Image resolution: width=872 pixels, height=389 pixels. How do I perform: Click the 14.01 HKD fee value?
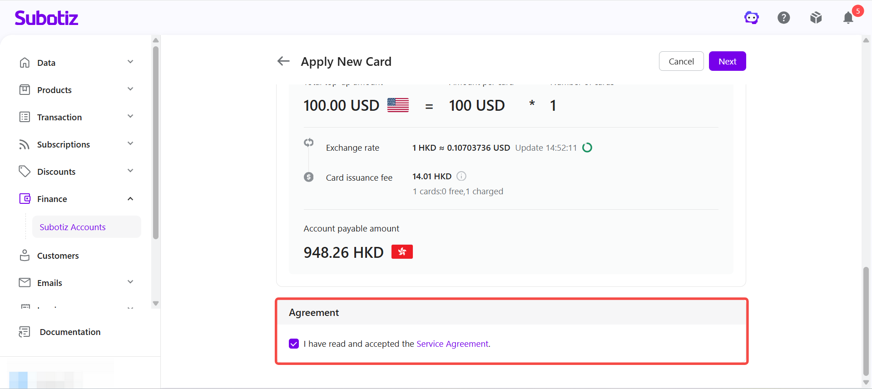(432, 176)
